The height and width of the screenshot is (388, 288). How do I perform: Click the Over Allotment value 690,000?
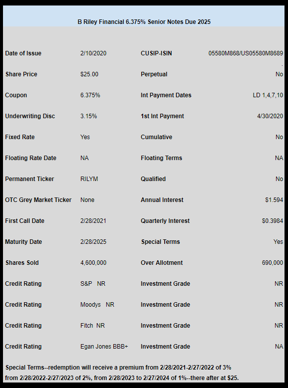pyautogui.click(x=273, y=262)
